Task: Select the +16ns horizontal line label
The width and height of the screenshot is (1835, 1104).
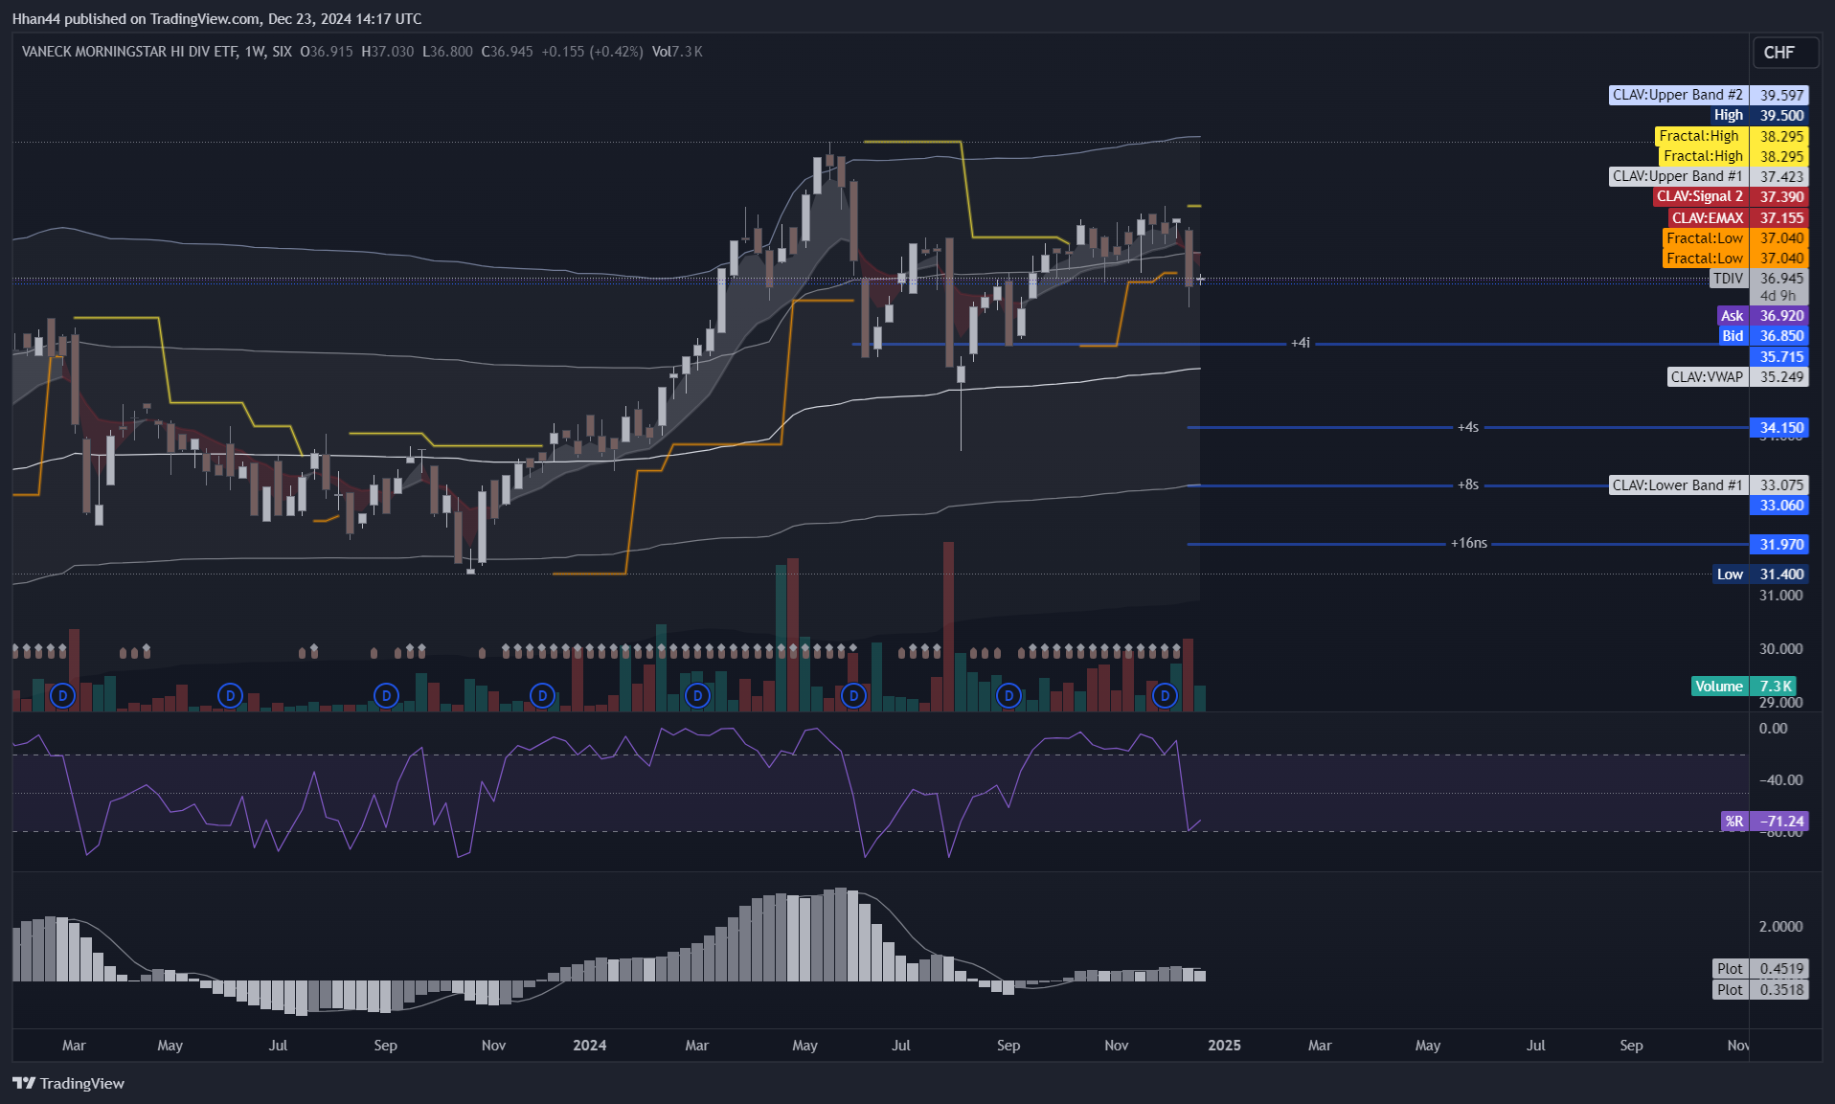Action: click(1469, 543)
